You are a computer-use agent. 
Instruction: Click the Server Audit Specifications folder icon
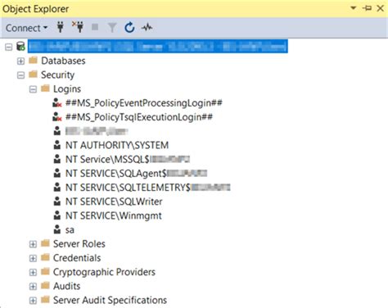tap(45, 300)
